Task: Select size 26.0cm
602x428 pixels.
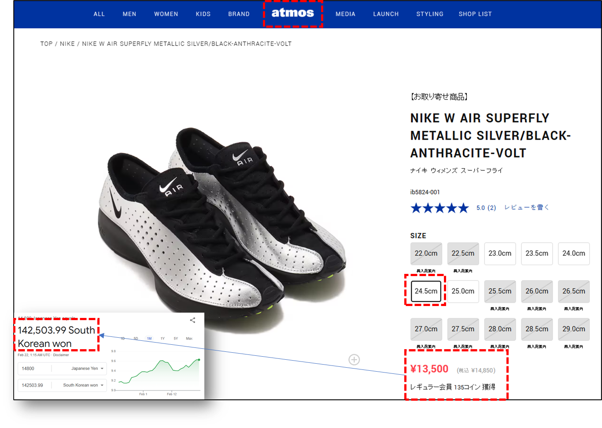Action: pyautogui.click(x=537, y=291)
